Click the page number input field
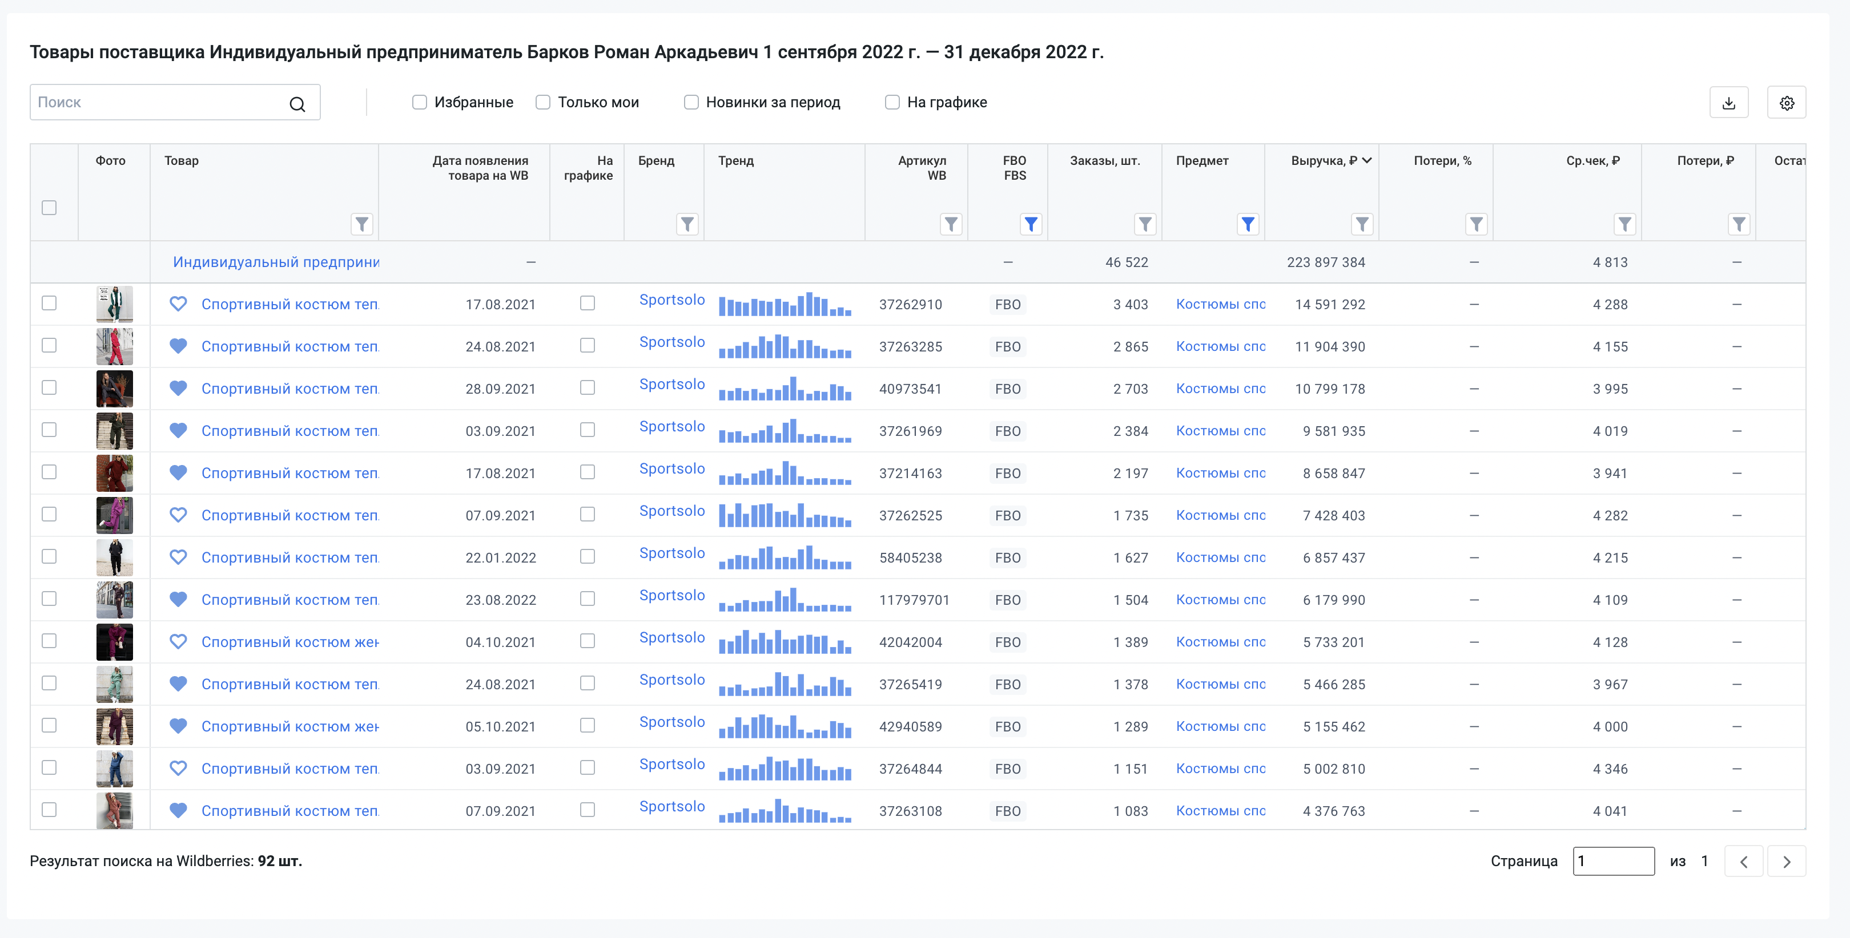The image size is (1850, 938). [1612, 861]
